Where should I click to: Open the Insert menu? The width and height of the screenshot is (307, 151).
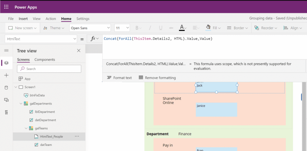coord(23,19)
